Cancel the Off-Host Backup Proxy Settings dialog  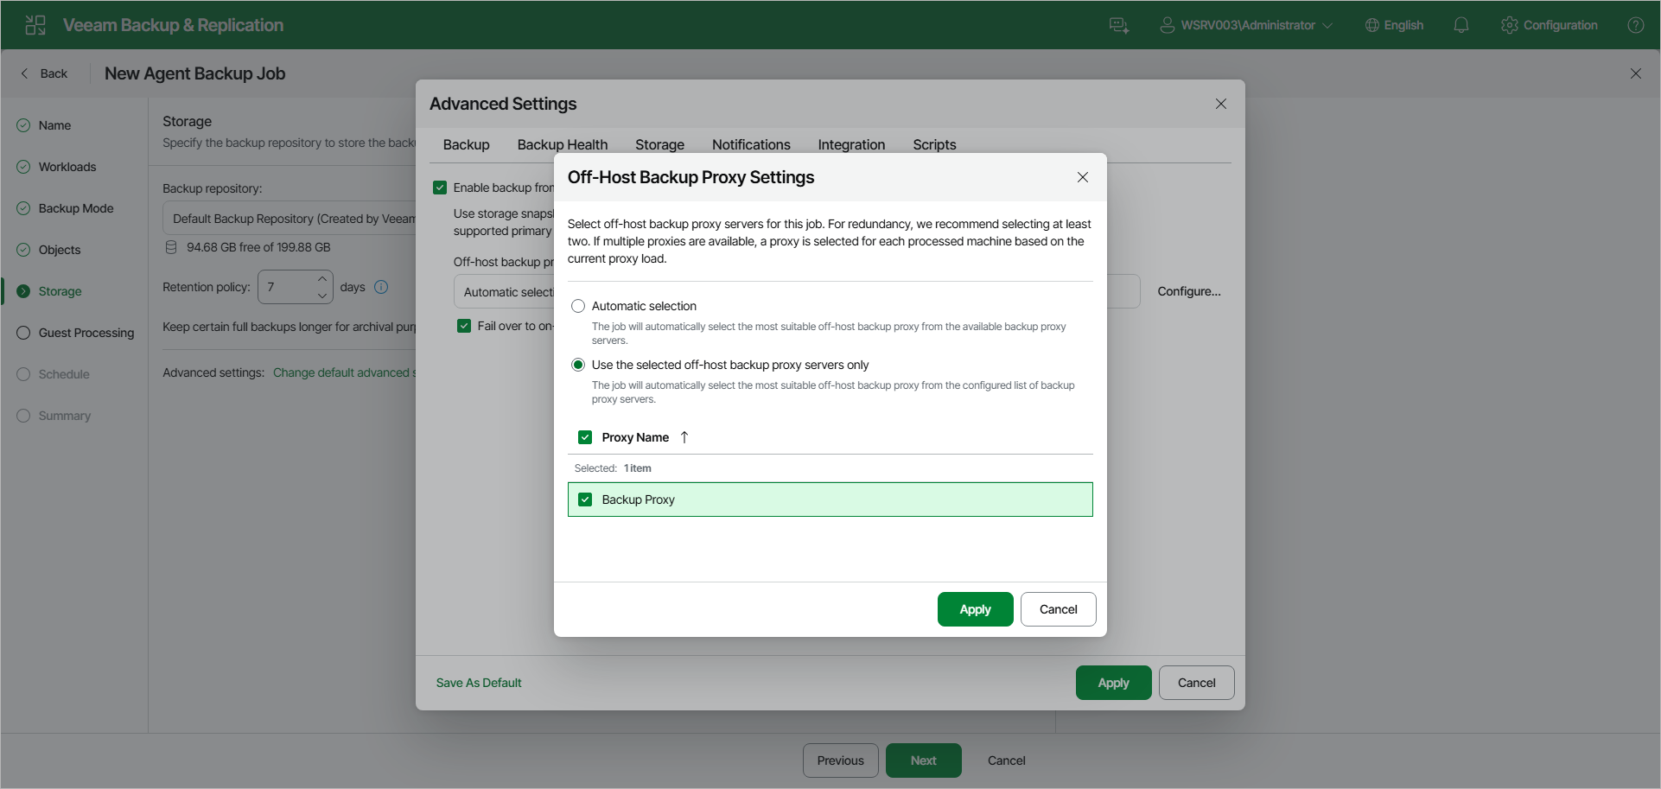[1059, 609]
